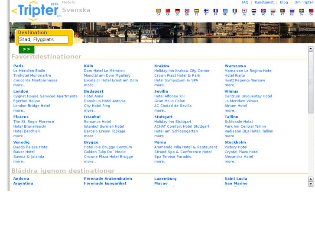Screen dimensions: 315x236
Task: Open Le Méridien Etoile hotel
Action: pyautogui.click(x=29, y=71)
